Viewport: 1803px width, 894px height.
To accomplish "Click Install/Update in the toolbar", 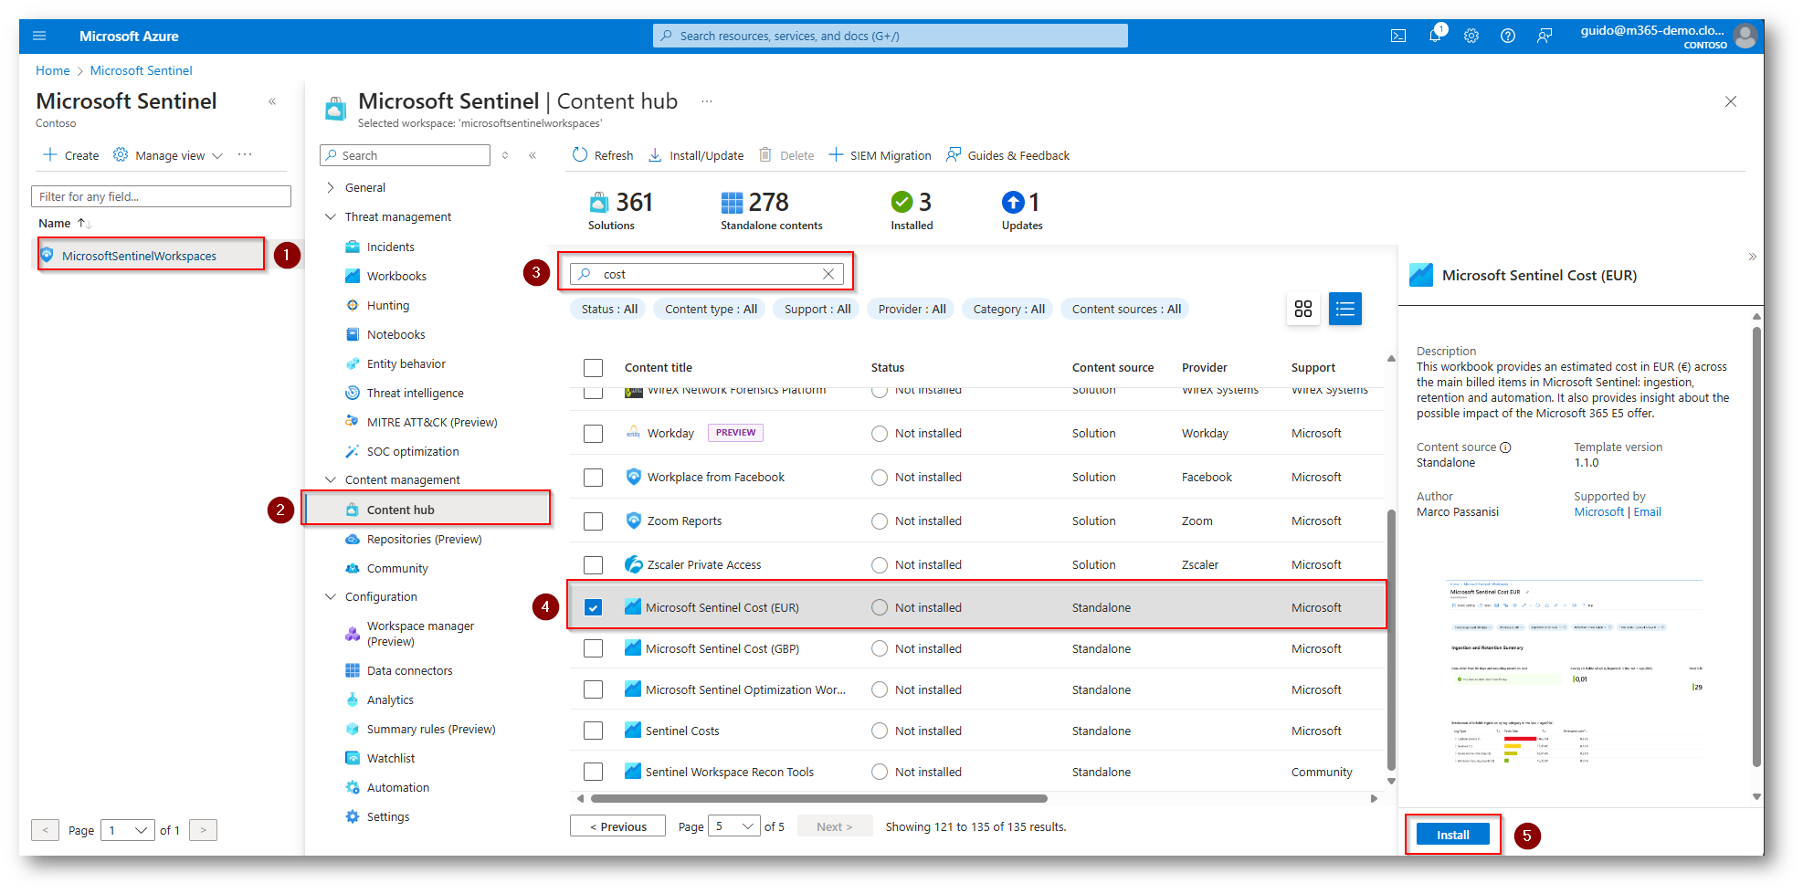I will (x=696, y=155).
